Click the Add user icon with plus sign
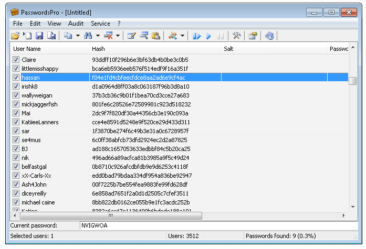Image resolution: width=366 pixels, height=249 pixels. [144, 36]
